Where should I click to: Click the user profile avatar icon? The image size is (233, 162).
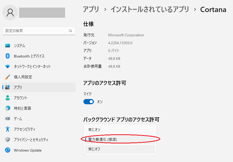[10, 13]
